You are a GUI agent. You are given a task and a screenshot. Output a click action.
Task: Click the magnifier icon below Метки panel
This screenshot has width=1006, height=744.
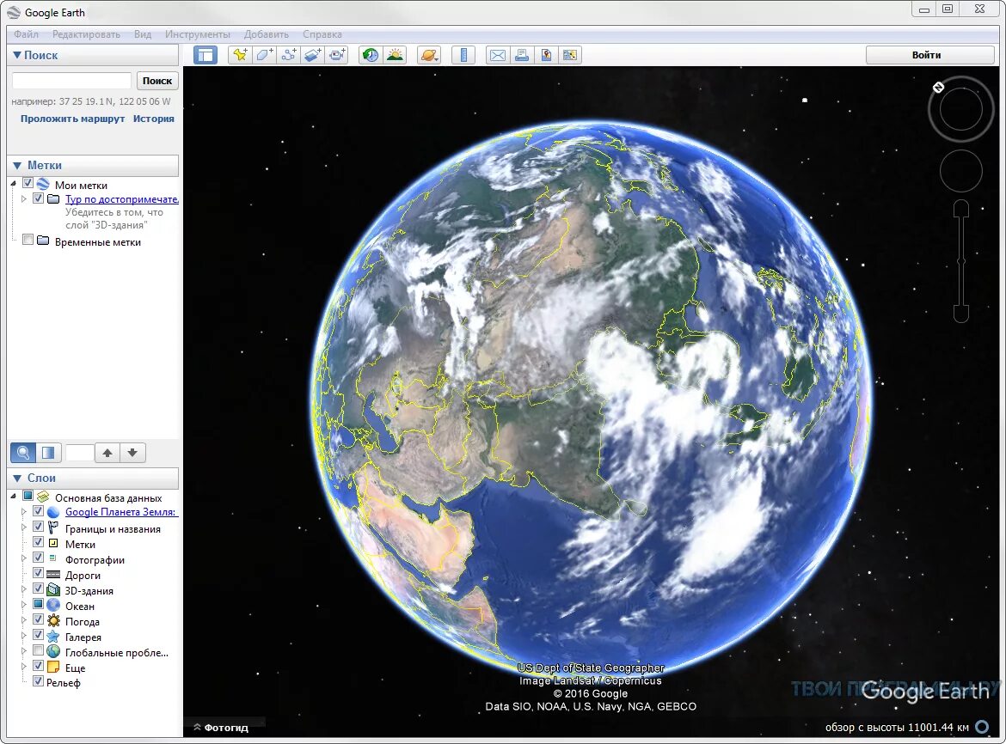pos(23,453)
